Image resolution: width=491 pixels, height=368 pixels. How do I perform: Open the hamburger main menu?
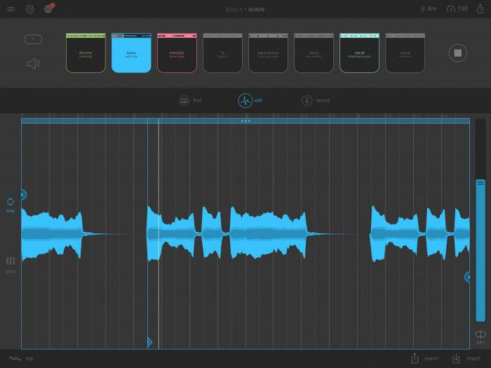[x=11, y=9]
